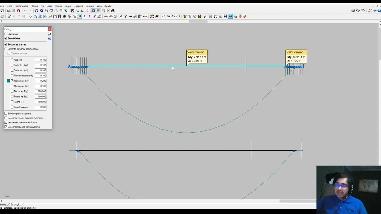The width and height of the screenshot is (381, 214).
Task: Enable the Flecha xz (Fxz) checkbox
Action: click(x=12, y=97)
